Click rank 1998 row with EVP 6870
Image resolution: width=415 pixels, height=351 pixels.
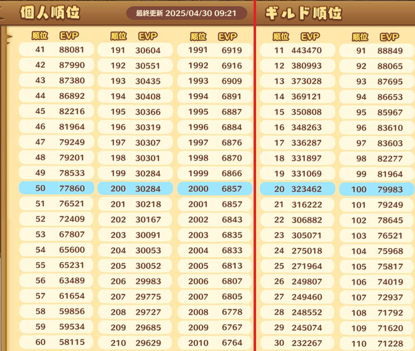(215, 158)
